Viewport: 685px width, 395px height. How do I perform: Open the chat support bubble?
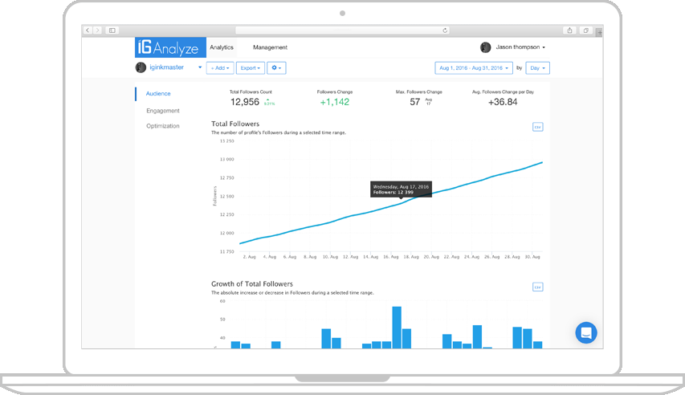pos(586,332)
